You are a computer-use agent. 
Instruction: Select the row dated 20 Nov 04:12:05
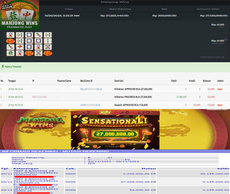pyautogui.click(x=115, y=97)
